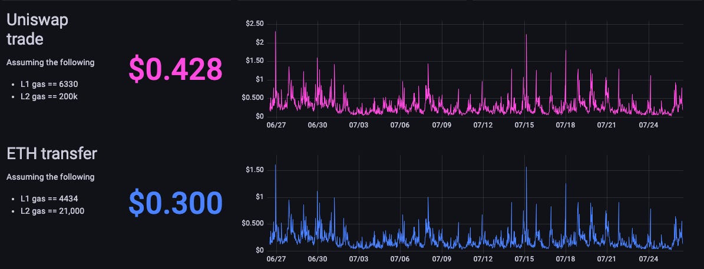This screenshot has width=704, height=269.
Task: Select the ETH transfer panel title
Action: [x=52, y=153]
